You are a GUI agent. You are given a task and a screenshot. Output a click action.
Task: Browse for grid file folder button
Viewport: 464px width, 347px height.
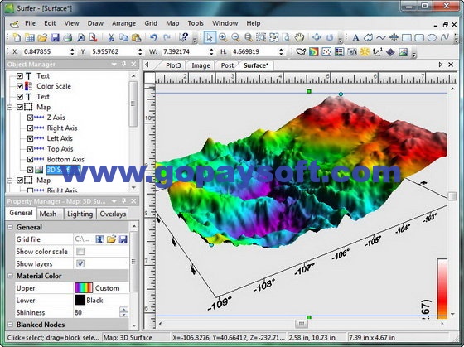coord(111,239)
